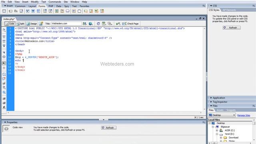Insert a Radio Group form element

(x=38, y=11)
